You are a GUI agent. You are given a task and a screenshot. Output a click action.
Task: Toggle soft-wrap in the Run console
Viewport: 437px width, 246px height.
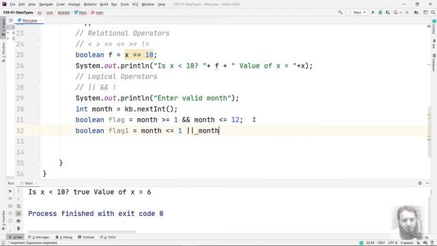click(18, 206)
